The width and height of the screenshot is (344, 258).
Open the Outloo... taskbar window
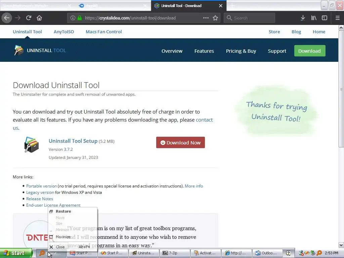tap(267, 253)
